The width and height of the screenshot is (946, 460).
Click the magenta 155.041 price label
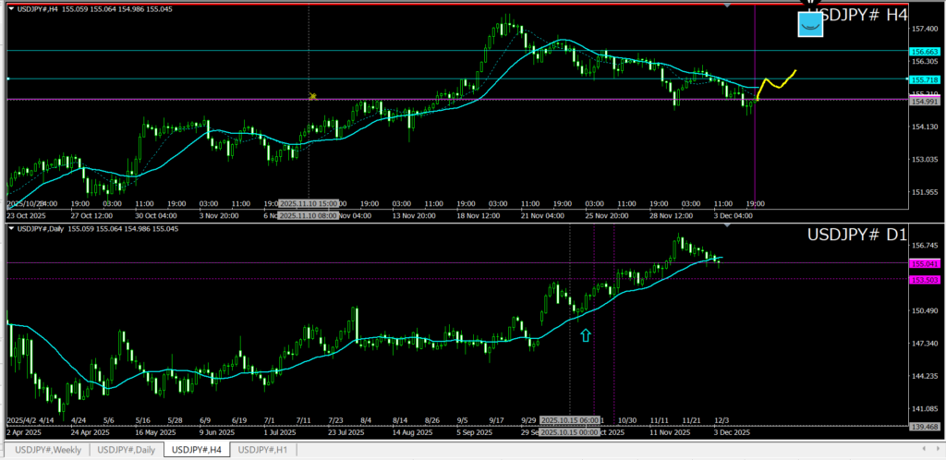click(925, 263)
